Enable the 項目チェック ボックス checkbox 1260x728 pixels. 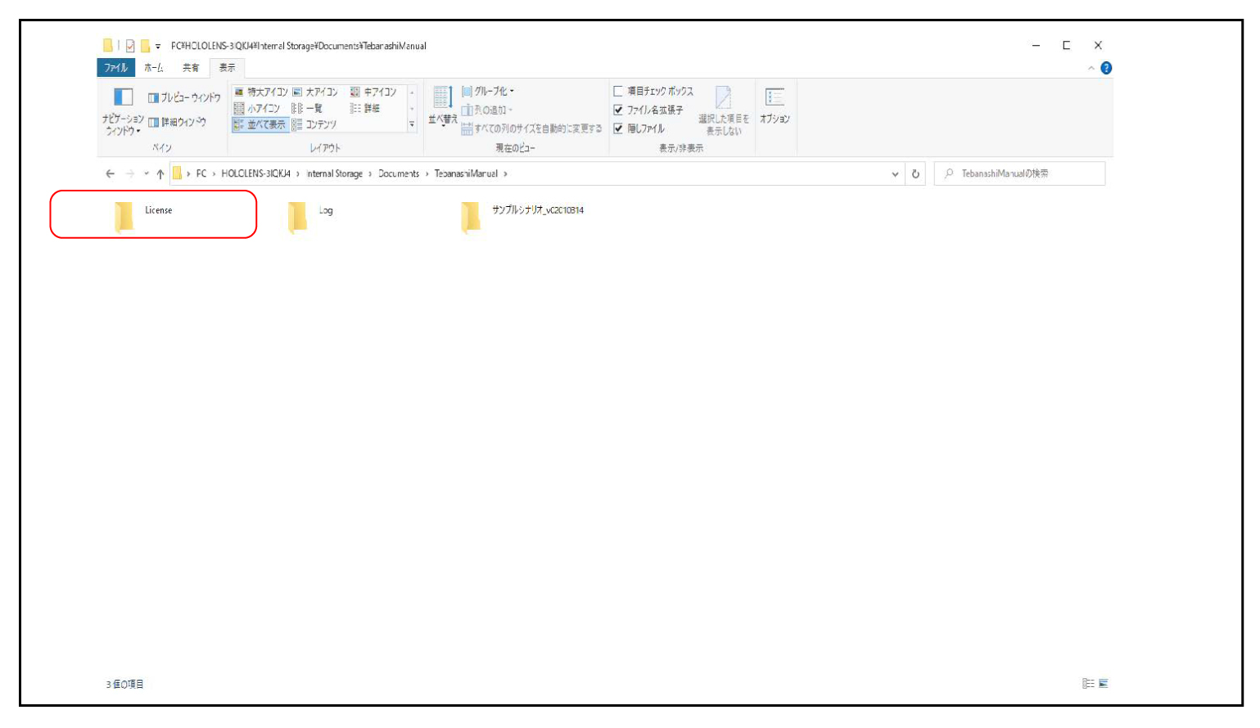point(618,91)
